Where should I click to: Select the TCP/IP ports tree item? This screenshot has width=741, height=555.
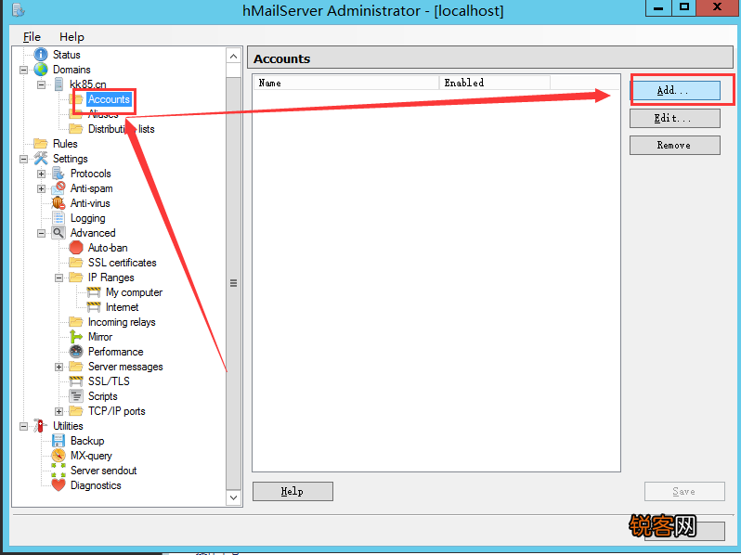pyautogui.click(x=117, y=411)
